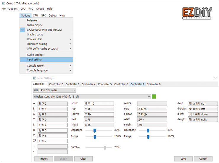Click the empty r-click mapping field
Image resolution: width=219 pixels, height=163 pixels.
152,104
